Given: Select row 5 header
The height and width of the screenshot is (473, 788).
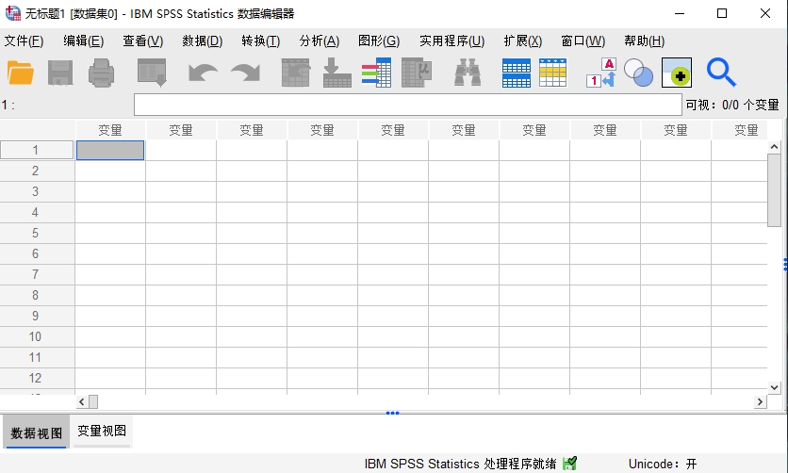Looking at the screenshot, I should tap(37, 233).
